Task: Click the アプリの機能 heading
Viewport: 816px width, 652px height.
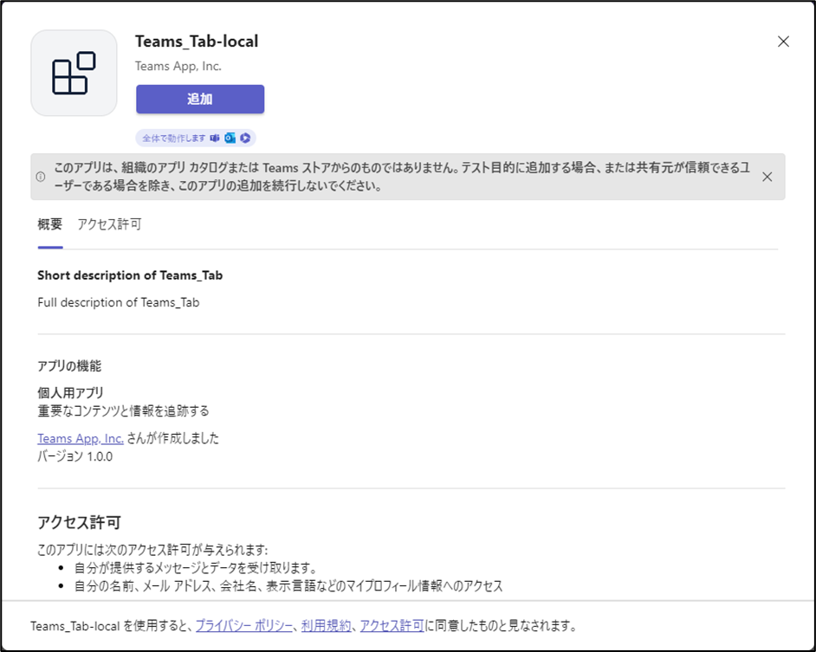Action: click(69, 365)
